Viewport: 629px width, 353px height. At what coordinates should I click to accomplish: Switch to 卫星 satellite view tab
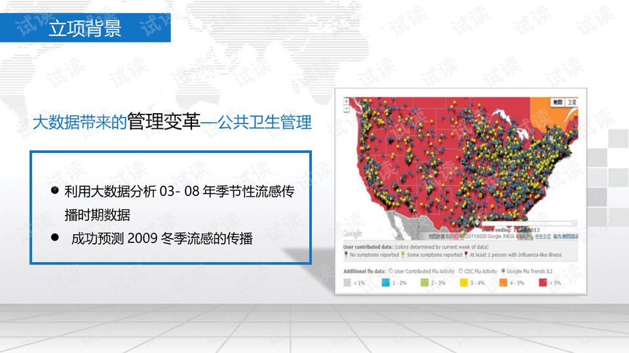point(572,103)
